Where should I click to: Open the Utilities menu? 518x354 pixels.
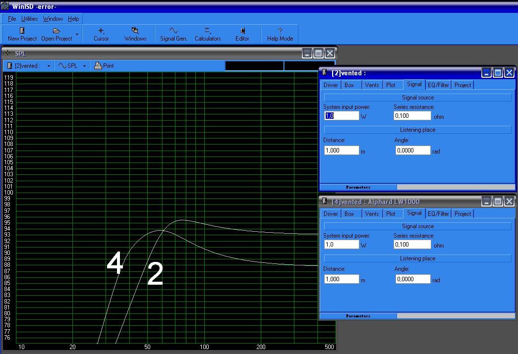tap(29, 19)
